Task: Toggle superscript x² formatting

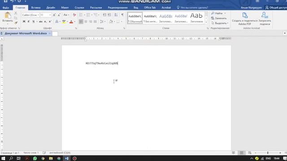Action: [50, 21]
